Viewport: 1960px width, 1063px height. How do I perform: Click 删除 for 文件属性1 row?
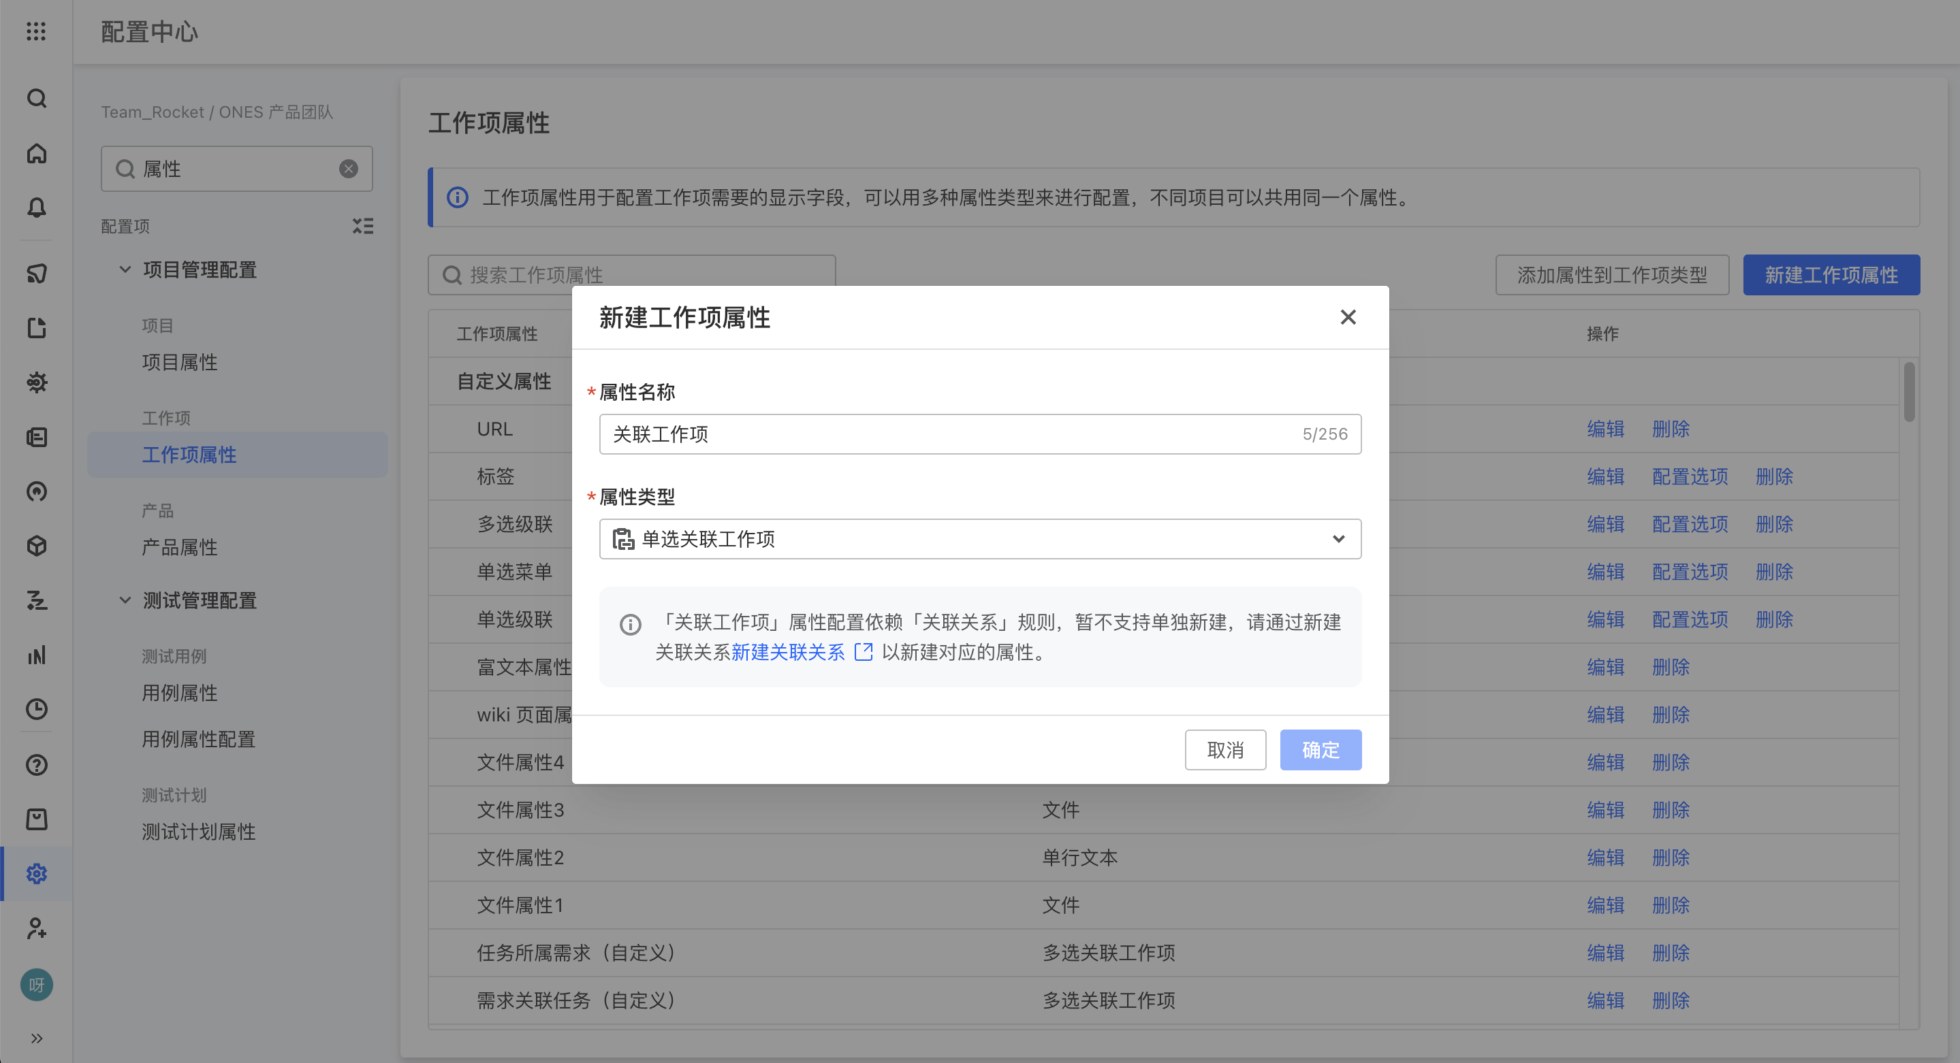[x=1670, y=906]
